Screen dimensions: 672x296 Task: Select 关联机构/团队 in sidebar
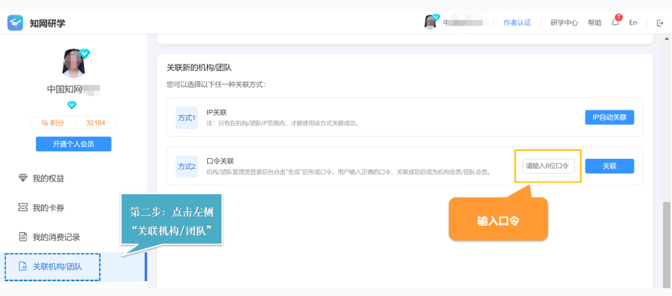(x=73, y=267)
